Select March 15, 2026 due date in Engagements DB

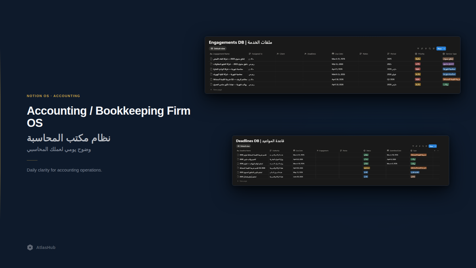coord(338,74)
